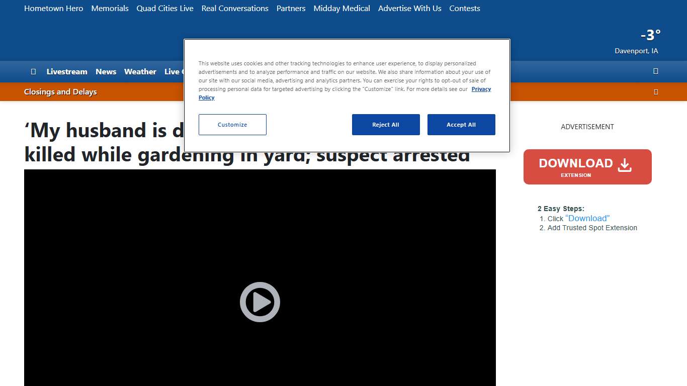The height and width of the screenshot is (386, 687).
Task: Open the Closings and Delays expand icon
Action: click(x=655, y=91)
